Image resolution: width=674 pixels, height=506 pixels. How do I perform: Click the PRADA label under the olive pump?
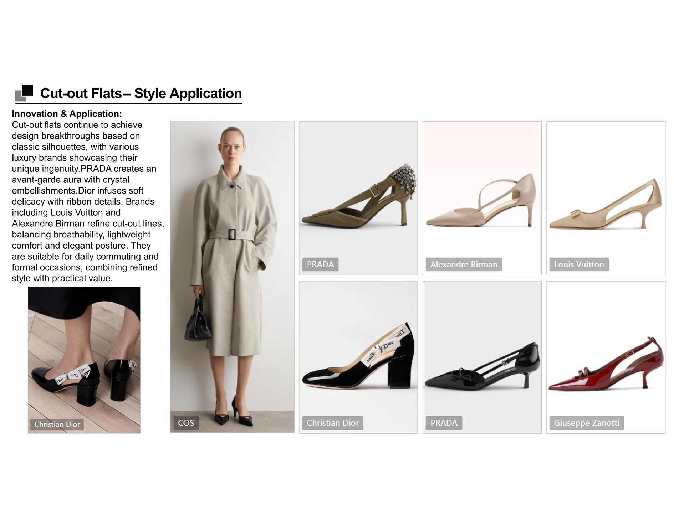(x=321, y=265)
